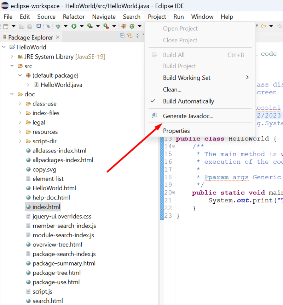Collapse the HelloWorld project node

(x=4, y=47)
